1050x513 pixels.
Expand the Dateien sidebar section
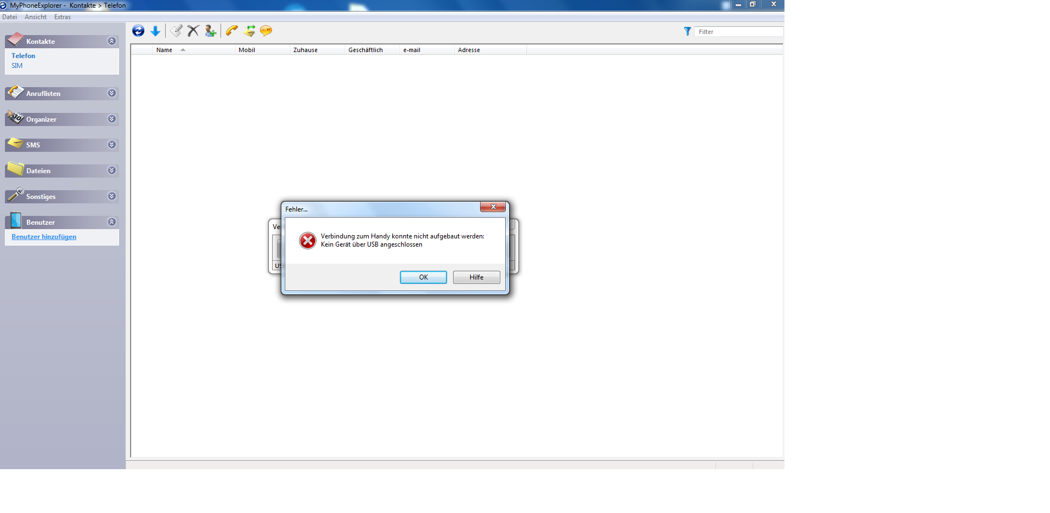(x=112, y=170)
